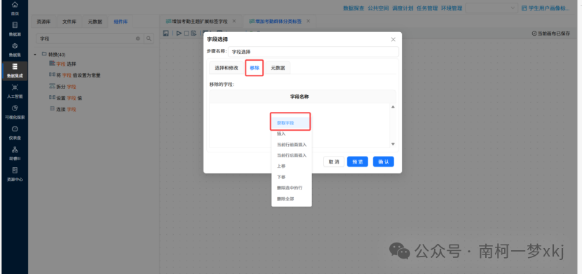Choose 插入 from the context menu
Screen dimensions: 582x274
click(x=292, y=134)
